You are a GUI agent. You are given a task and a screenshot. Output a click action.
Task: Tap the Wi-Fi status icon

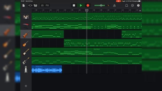tap(126, 1)
